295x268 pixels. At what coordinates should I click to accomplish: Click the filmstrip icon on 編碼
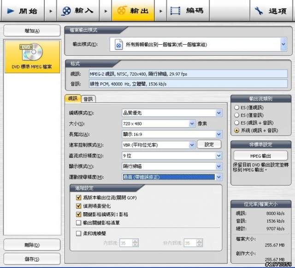(175, 11)
